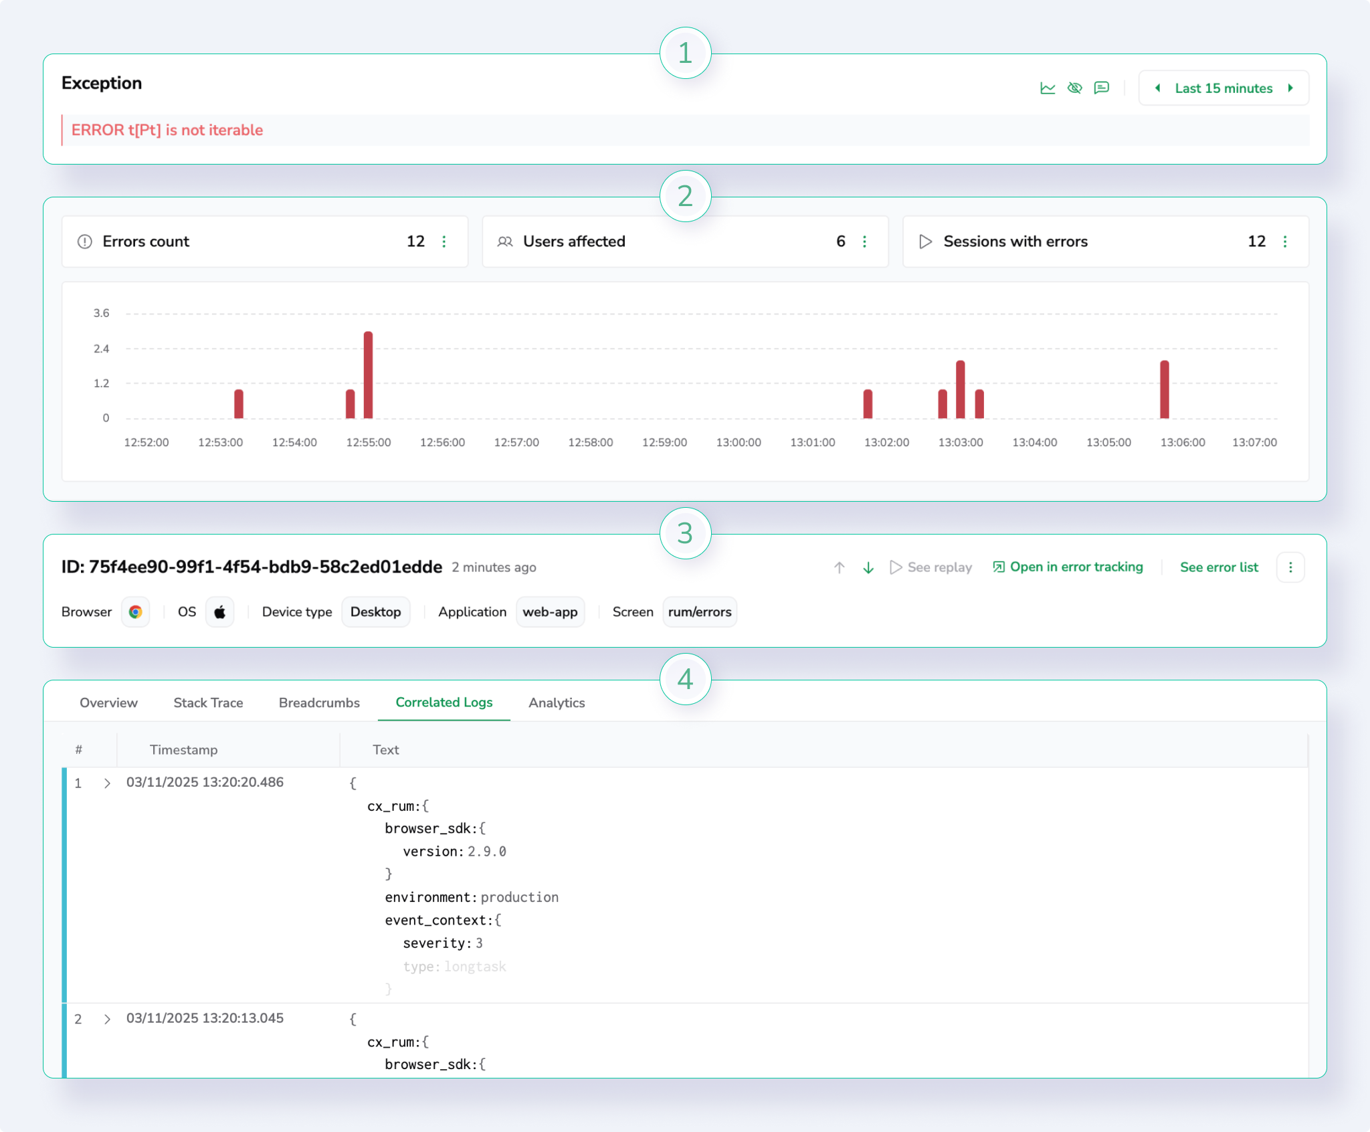Open error ID more options menu
The height and width of the screenshot is (1132, 1370).
point(1290,567)
